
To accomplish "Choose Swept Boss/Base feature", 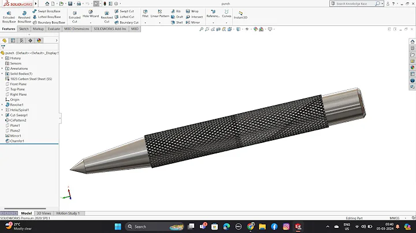I will [46, 11].
